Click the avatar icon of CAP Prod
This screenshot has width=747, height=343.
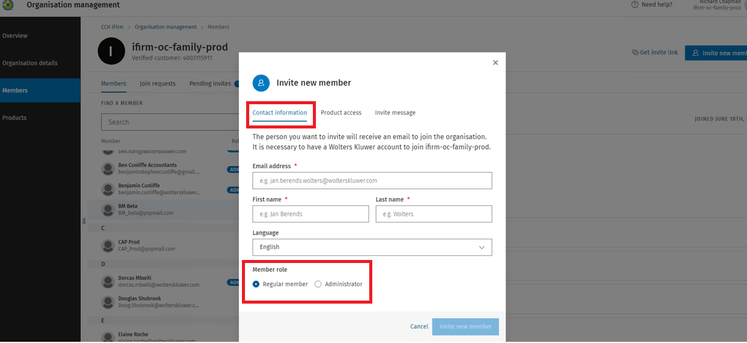click(108, 245)
